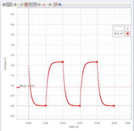Click the scale-to-fit axes icon

coord(4,5)
